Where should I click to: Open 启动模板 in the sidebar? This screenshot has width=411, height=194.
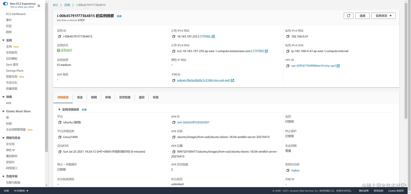[12, 58]
